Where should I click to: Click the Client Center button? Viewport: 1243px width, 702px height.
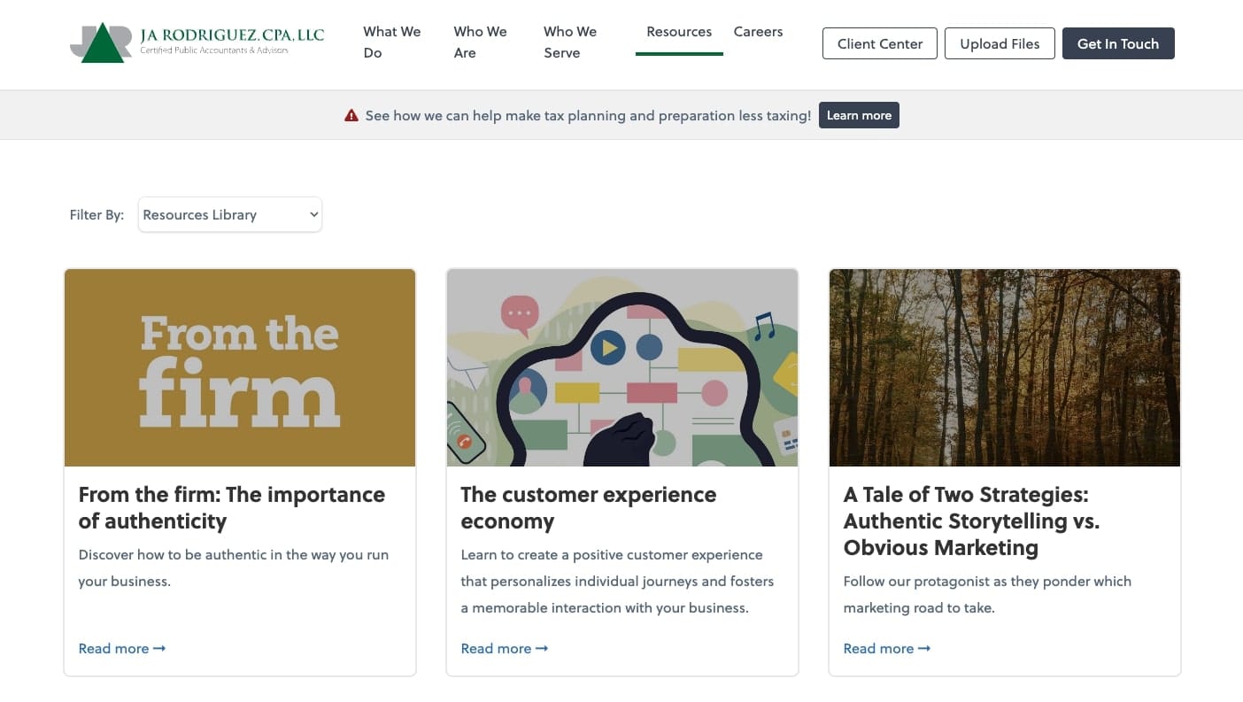coord(879,43)
